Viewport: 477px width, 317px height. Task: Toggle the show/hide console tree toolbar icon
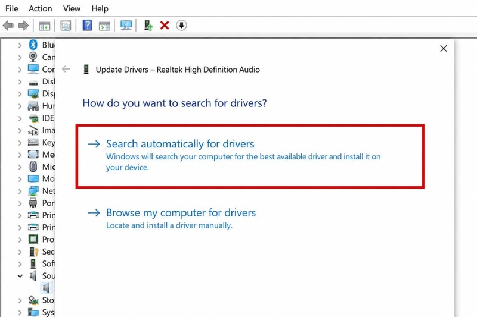click(x=45, y=26)
